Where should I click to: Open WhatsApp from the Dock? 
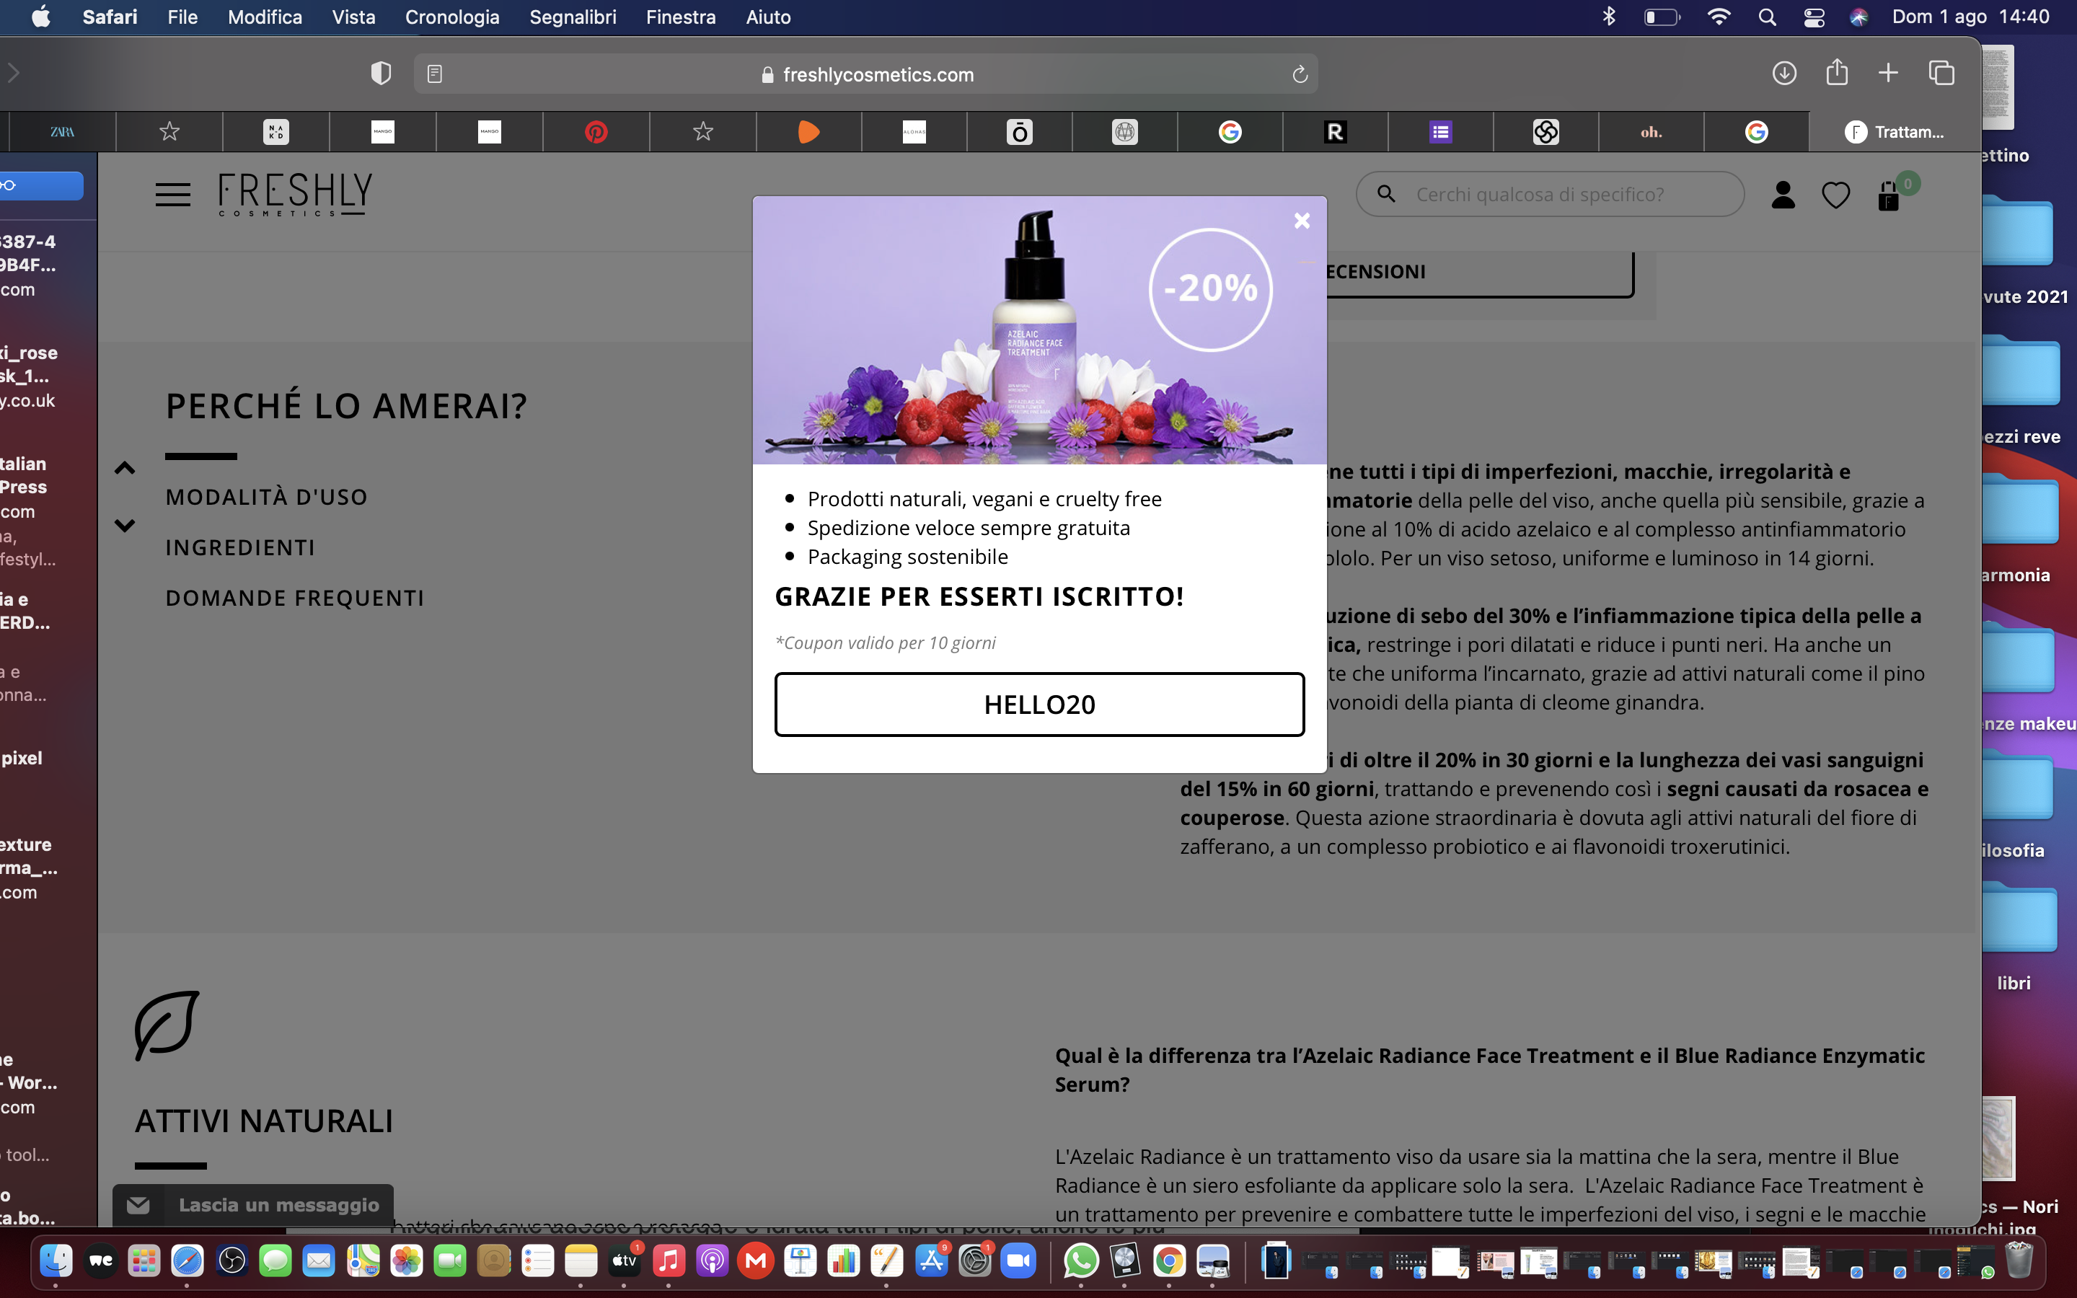pos(1082,1261)
